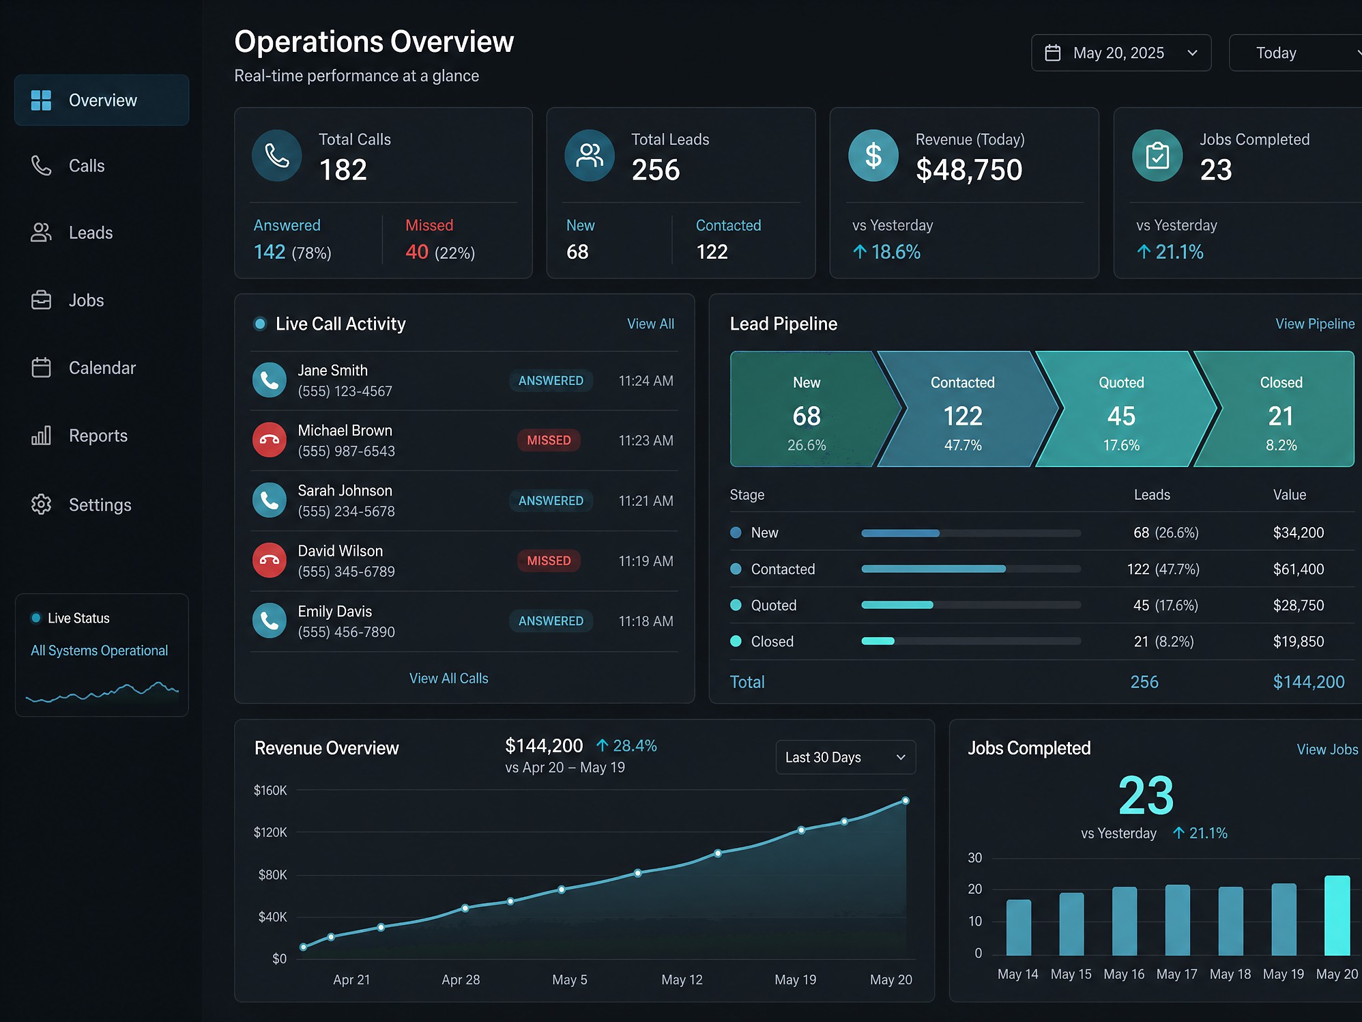Click the Reports bar-chart icon in sidebar

click(x=41, y=435)
